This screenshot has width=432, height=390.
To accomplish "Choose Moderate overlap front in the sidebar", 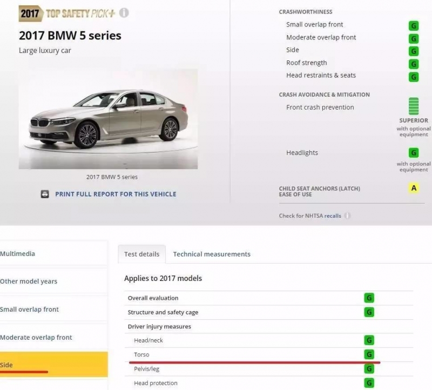I will coord(53,338).
